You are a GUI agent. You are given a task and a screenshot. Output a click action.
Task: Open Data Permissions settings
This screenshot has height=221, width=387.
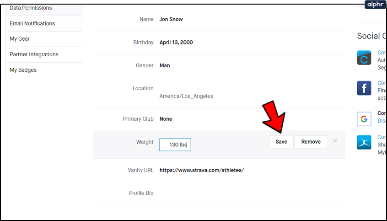pos(31,8)
